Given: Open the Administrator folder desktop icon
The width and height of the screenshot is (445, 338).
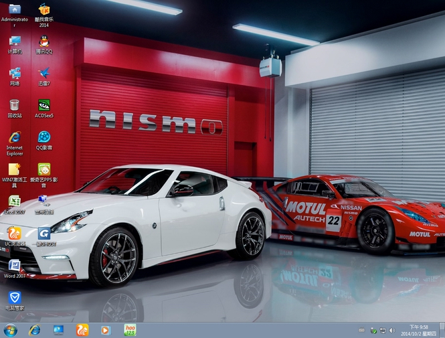Looking at the screenshot, I should coord(15,15).
